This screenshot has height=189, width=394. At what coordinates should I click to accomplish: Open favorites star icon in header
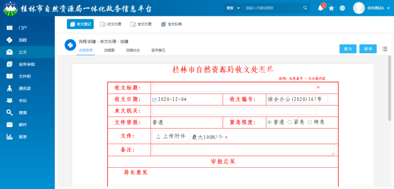click(x=331, y=8)
